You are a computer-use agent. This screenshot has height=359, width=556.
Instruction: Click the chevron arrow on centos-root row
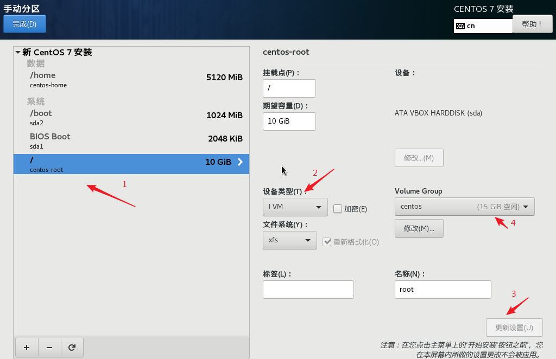click(241, 162)
